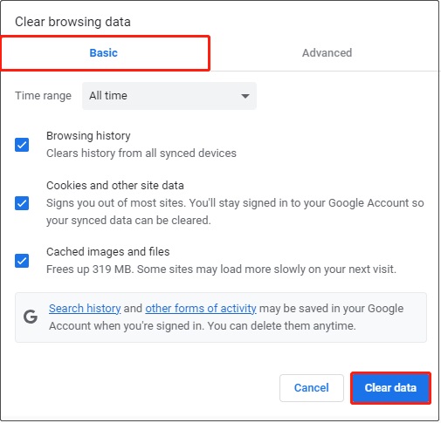Disable the Cached images and files checkbox
This screenshot has width=441, height=423.
tap(22, 261)
